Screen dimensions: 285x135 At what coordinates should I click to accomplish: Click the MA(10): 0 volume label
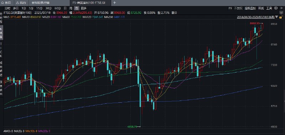[31, 131]
